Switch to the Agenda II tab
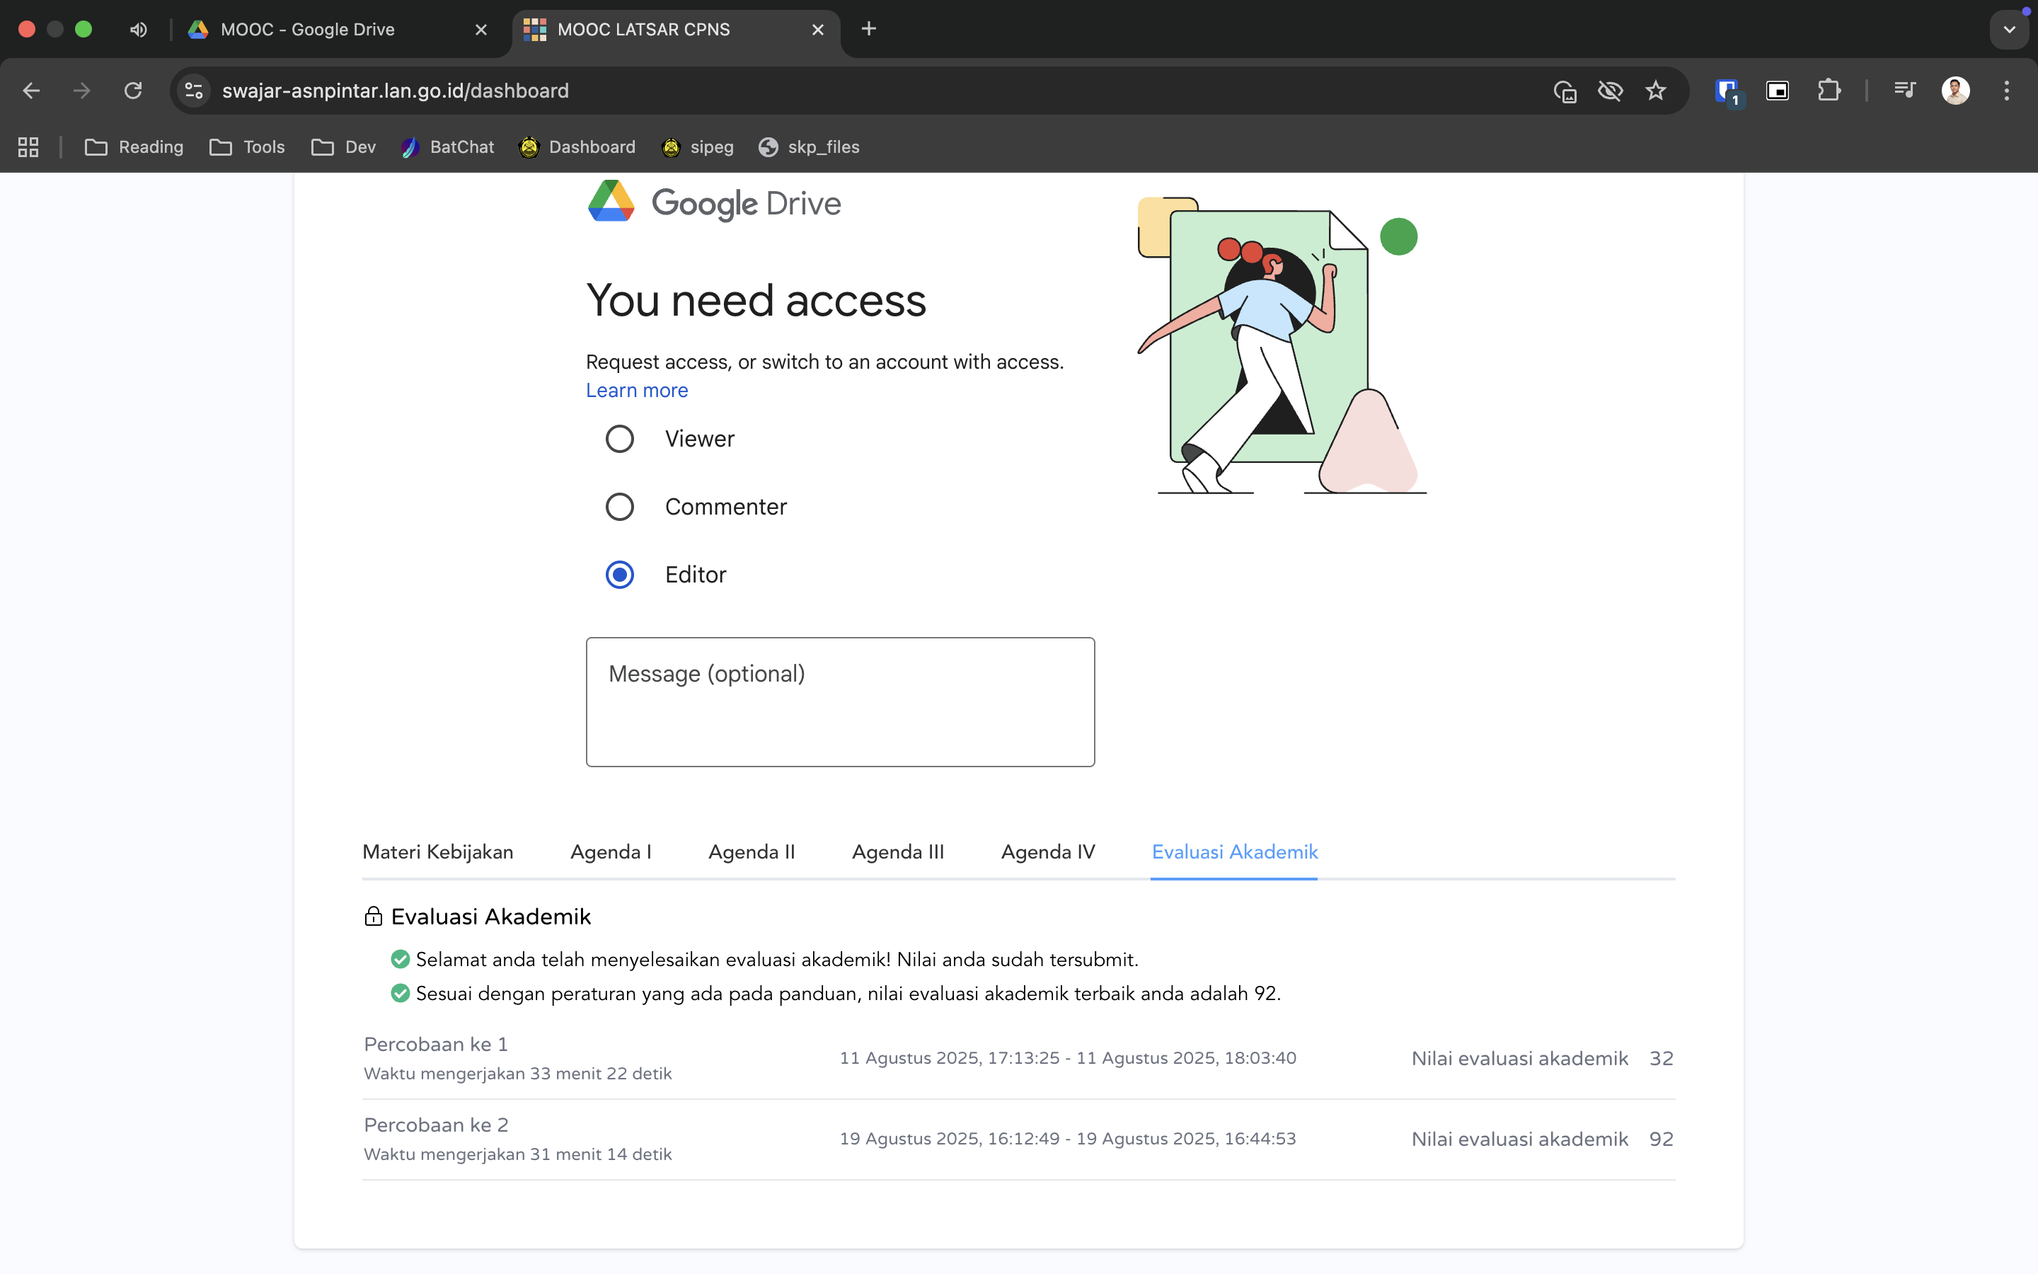2038x1274 pixels. tap(752, 852)
